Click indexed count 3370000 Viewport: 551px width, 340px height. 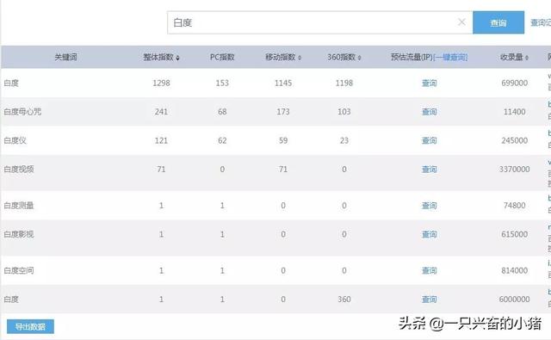click(x=515, y=170)
